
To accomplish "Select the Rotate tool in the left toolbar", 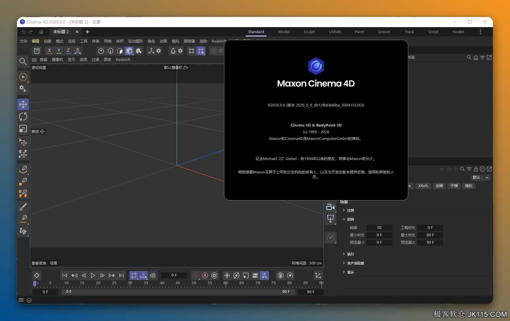I will (23, 116).
